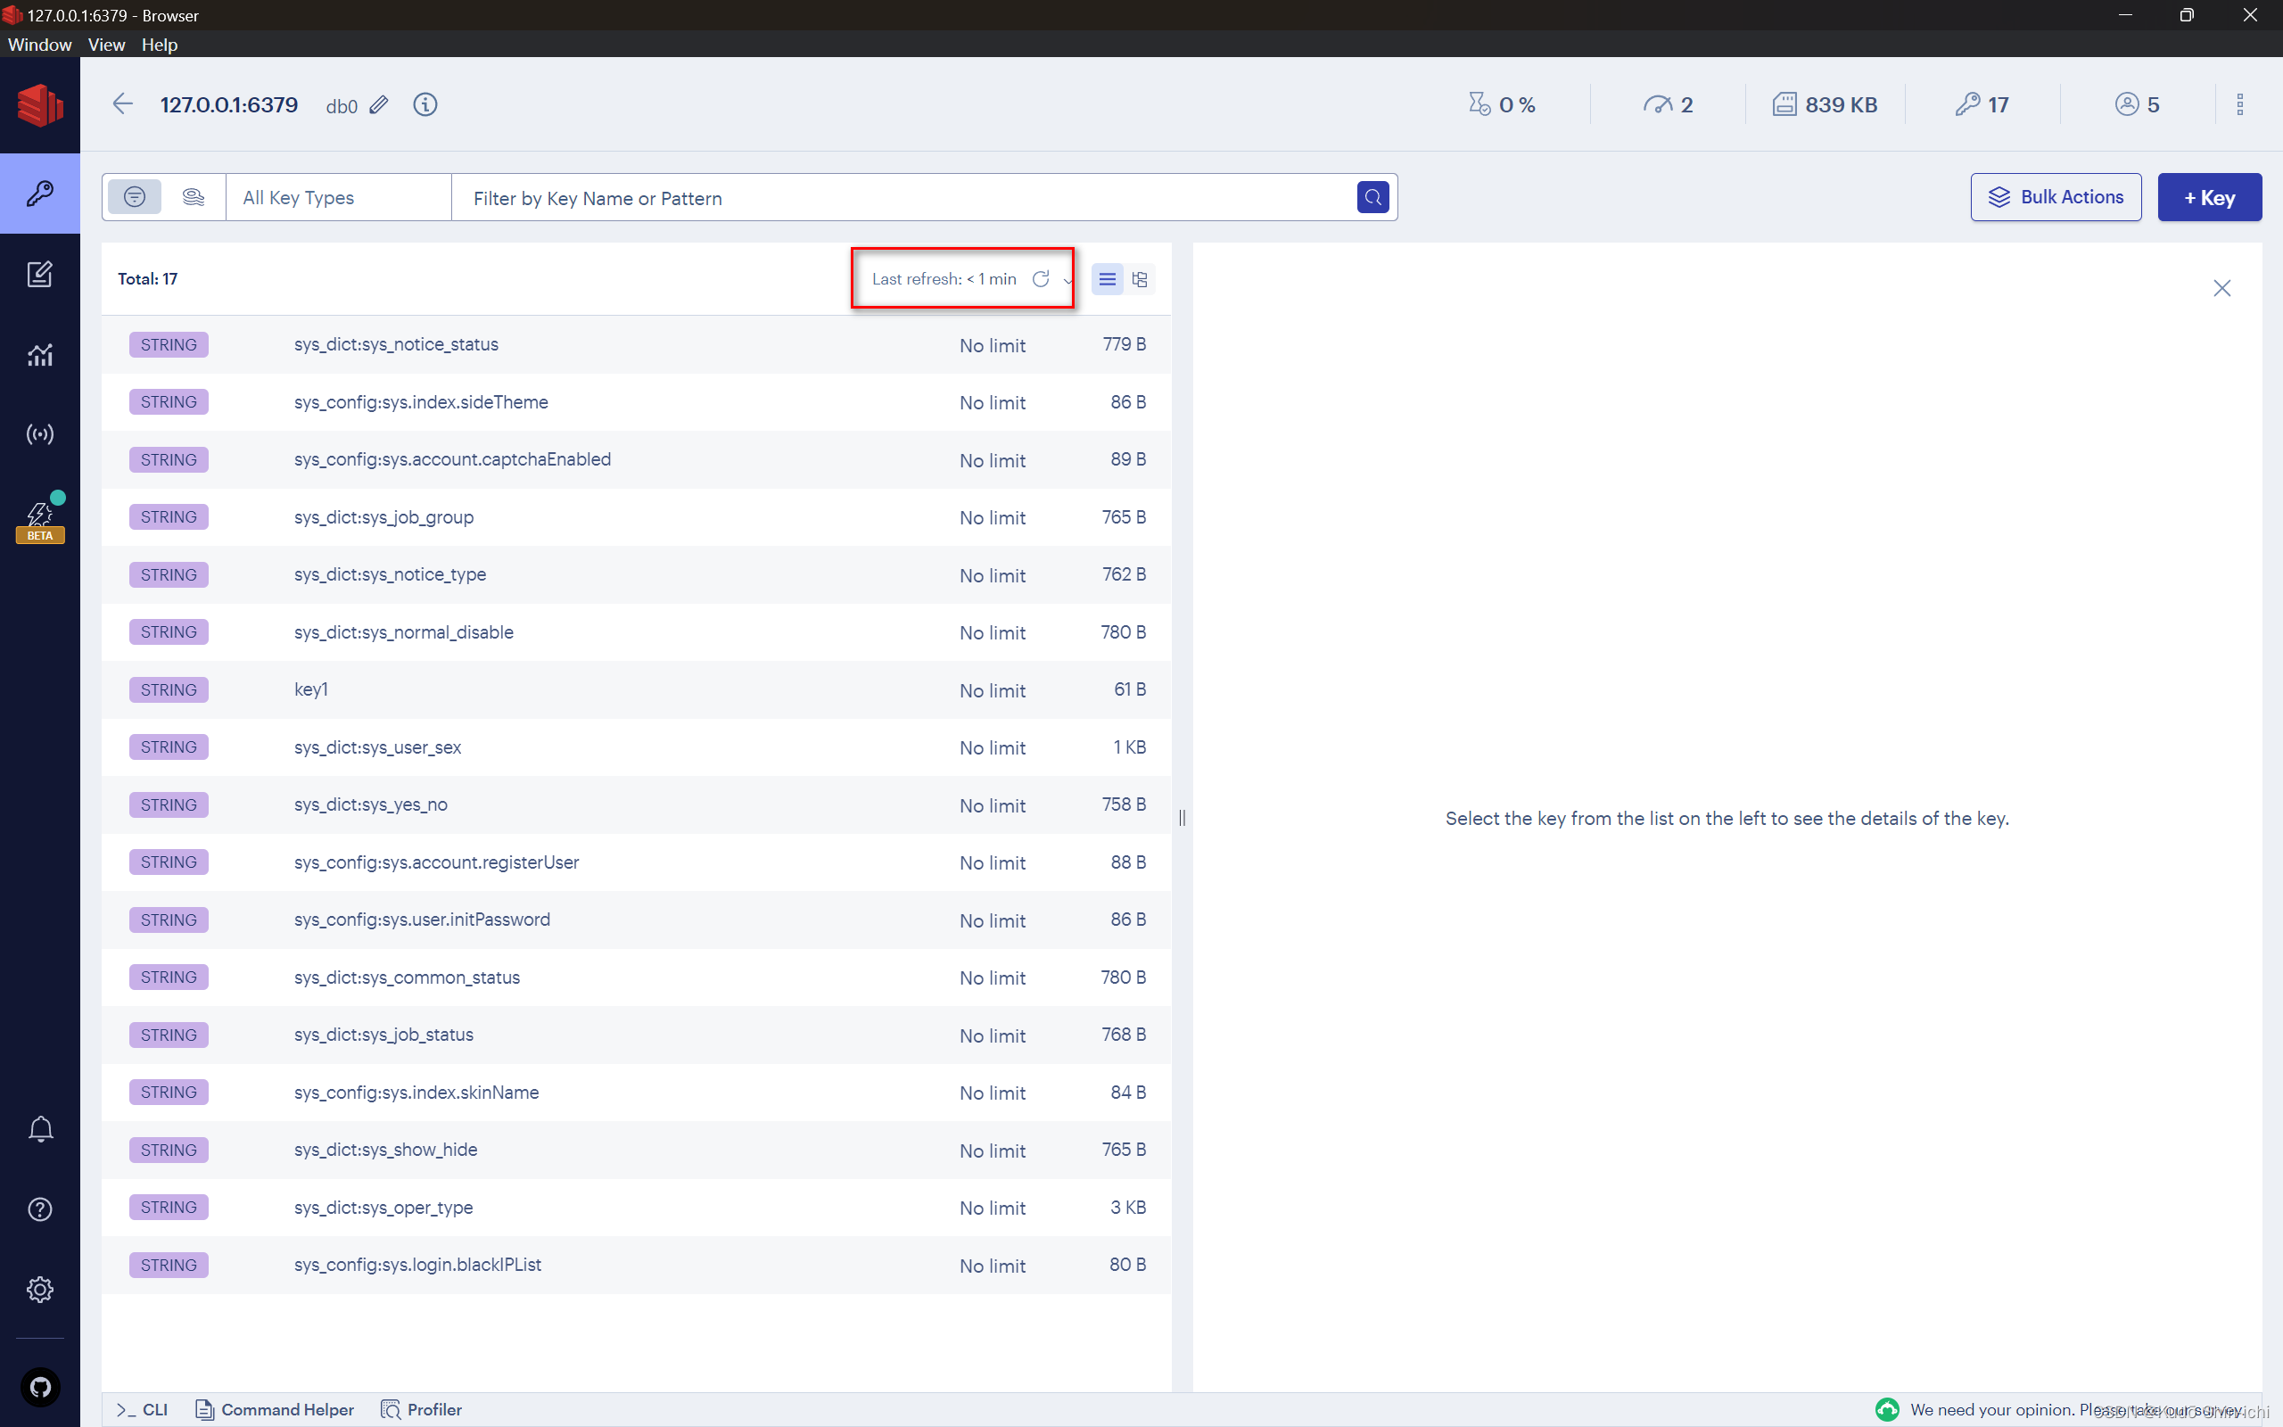The height and width of the screenshot is (1427, 2283).
Task: Select key sys_dict:sys_yes_no
Action: tap(637, 805)
